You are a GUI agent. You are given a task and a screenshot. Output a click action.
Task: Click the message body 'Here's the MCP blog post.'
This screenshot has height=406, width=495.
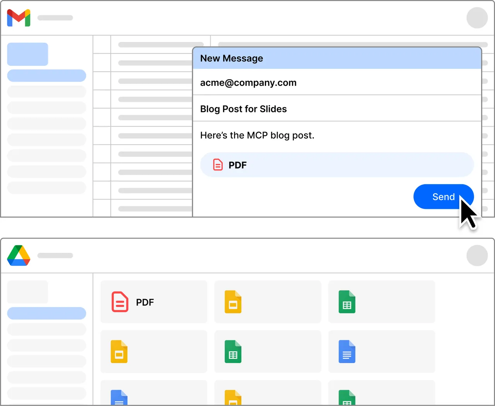[257, 135]
